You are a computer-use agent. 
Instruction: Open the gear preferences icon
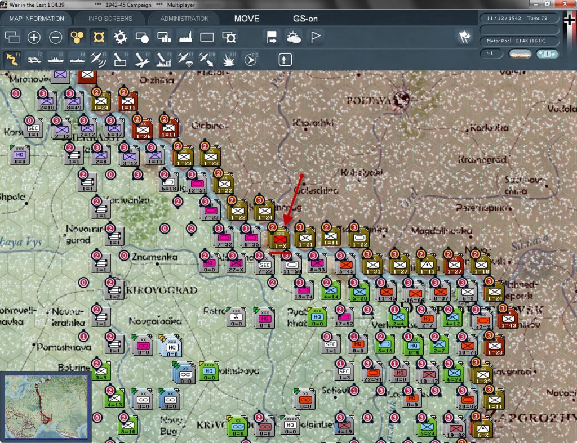[121, 37]
